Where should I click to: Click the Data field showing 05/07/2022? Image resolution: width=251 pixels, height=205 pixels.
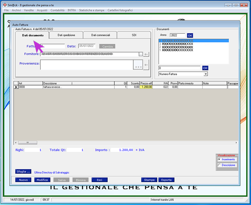click(87, 46)
